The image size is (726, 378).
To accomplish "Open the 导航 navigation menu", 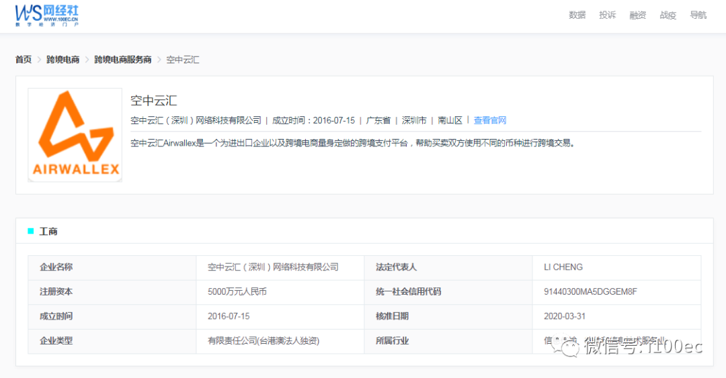I will tap(698, 15).
